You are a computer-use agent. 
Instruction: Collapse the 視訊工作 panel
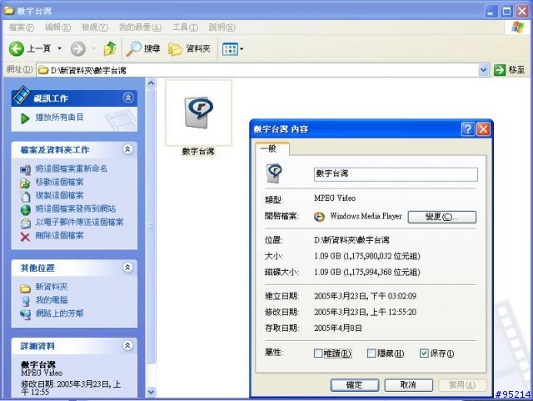(x=128, y=98)
